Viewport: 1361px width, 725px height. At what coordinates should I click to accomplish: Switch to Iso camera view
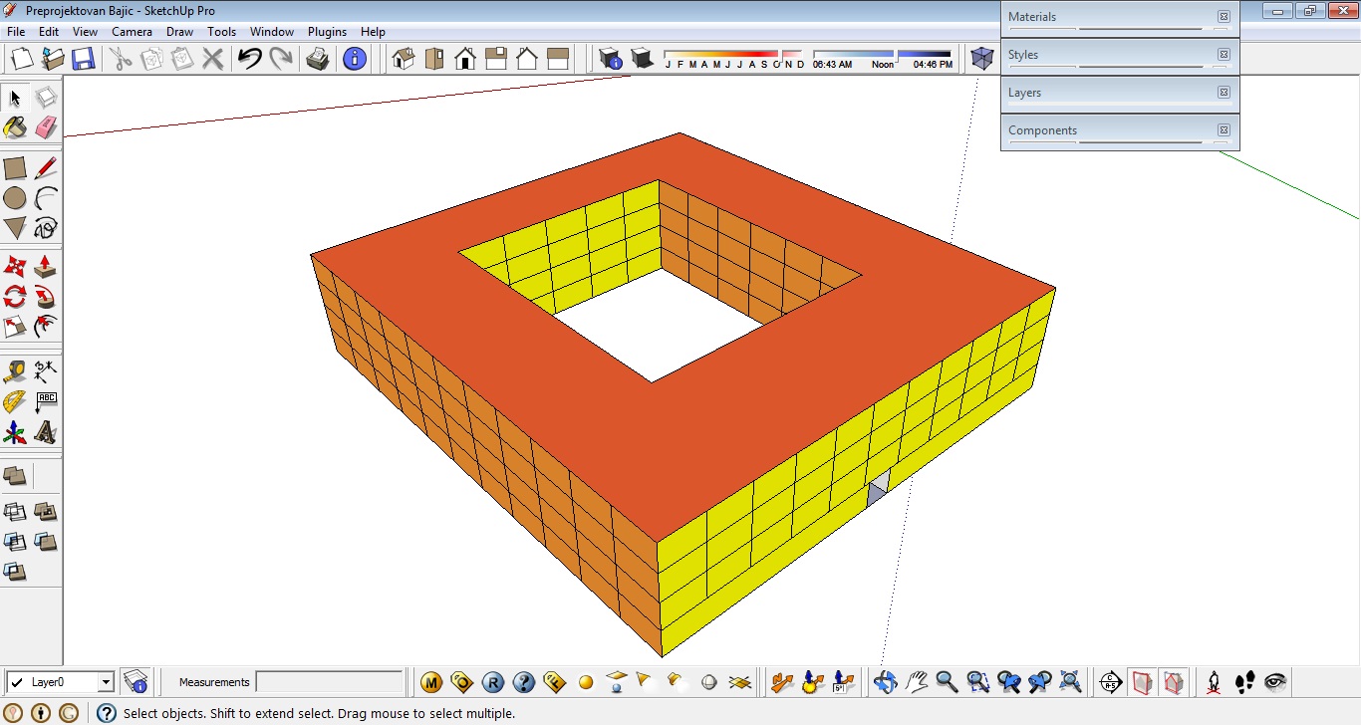(404, 59)
